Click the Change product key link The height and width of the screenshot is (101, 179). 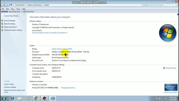pos(68,88)
